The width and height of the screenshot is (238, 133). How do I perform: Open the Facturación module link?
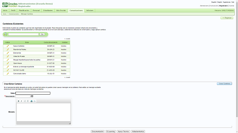click(214, 6)
